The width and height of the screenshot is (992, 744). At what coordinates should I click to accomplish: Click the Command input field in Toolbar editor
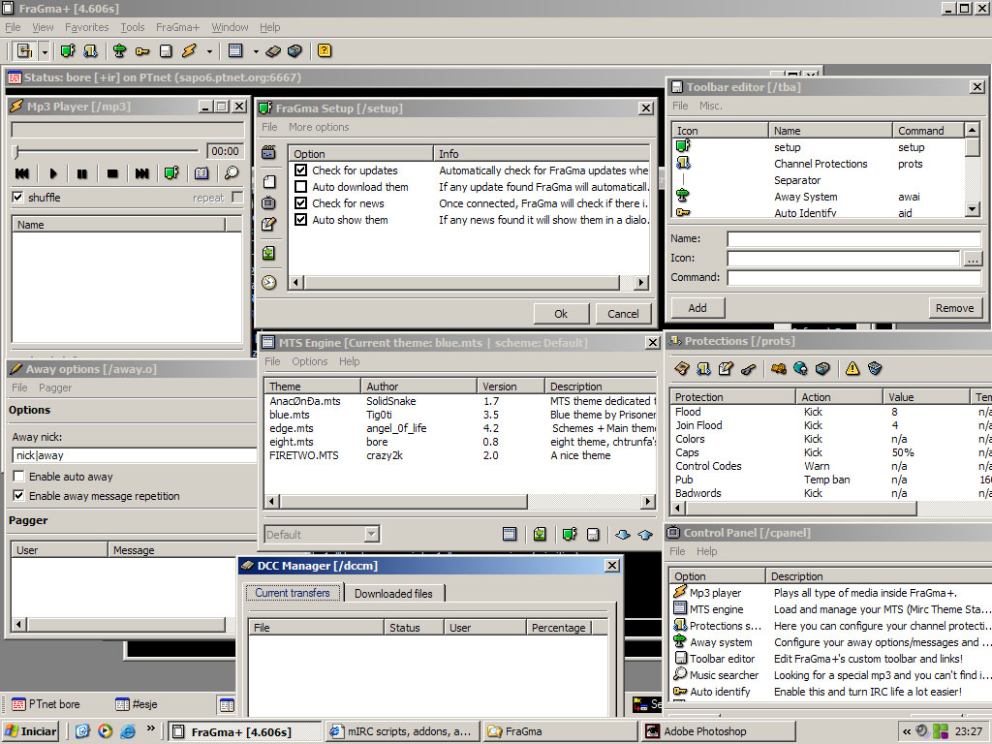(x=854, y=277)
